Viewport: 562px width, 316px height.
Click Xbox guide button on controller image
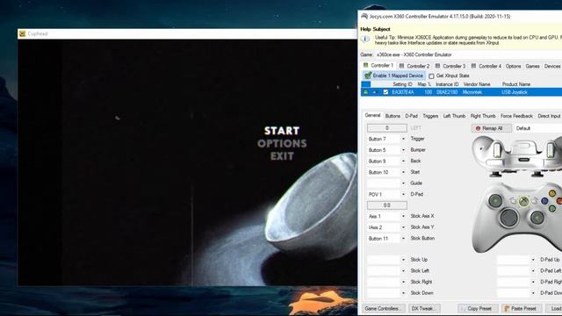(523, 201)
